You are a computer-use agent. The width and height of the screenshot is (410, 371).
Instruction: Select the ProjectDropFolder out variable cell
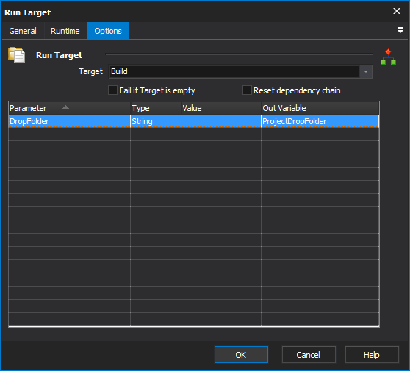(320, 121)
